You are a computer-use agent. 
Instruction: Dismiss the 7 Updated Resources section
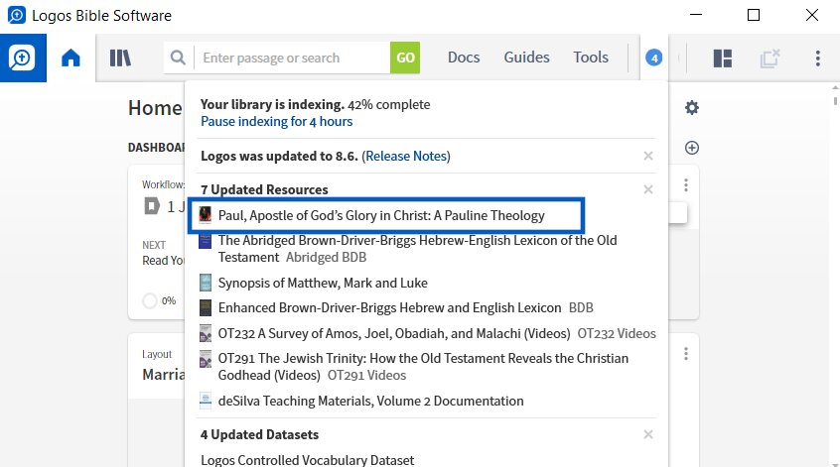(x=648, y=189)
